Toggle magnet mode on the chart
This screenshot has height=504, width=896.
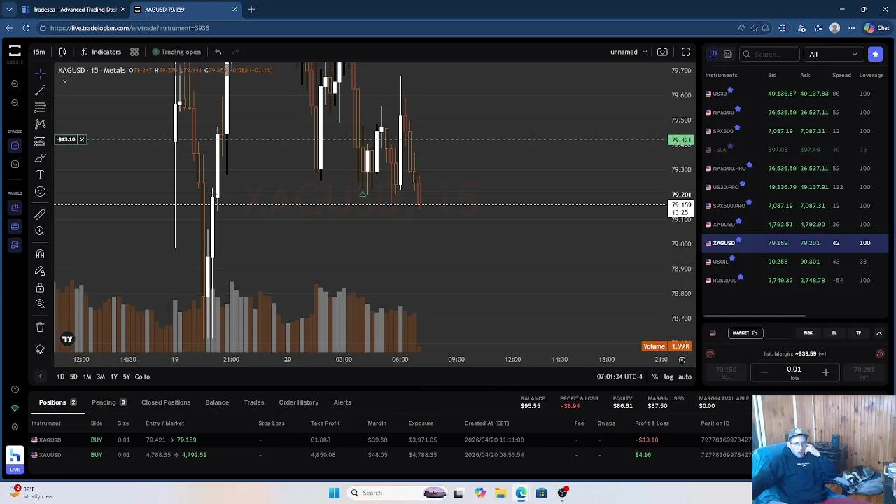[40, 254]
